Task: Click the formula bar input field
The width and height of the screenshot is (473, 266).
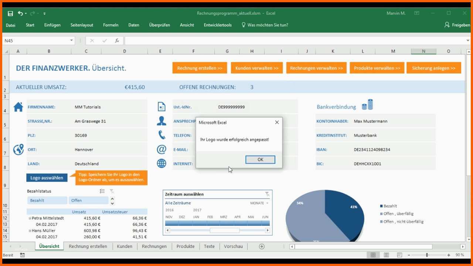Action: 296,41
